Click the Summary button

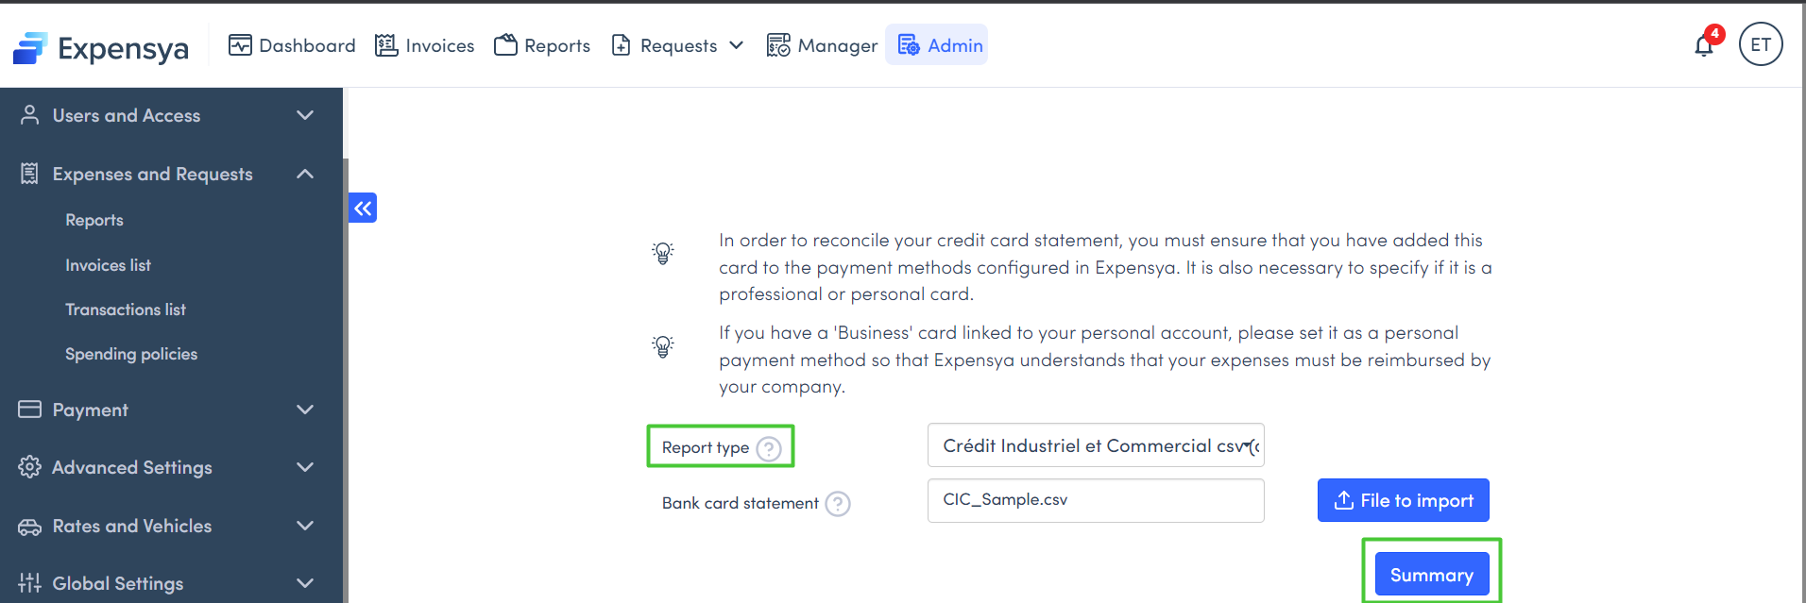pyautogui.click(x=1431, y=575)
